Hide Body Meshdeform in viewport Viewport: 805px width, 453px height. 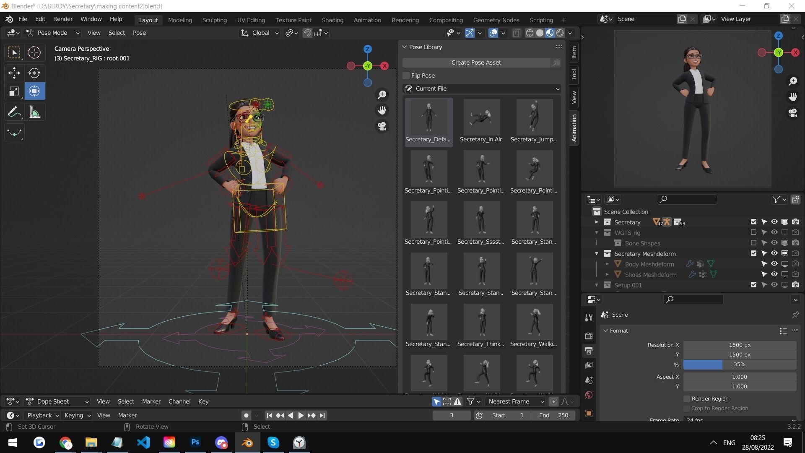click(774, 264)
